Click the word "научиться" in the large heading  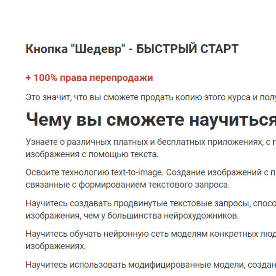230,120
